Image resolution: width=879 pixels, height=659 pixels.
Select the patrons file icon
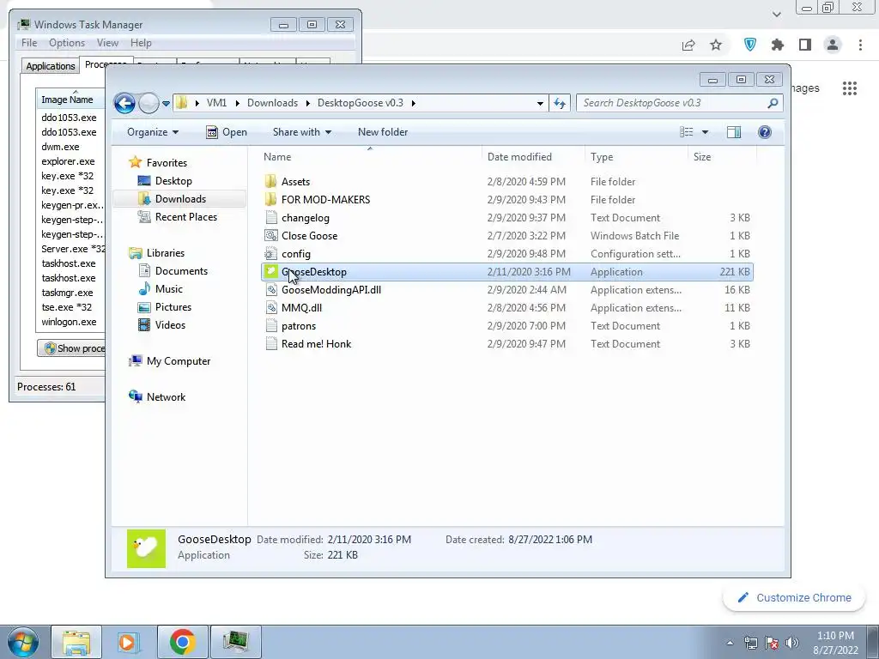pos(271,326)
